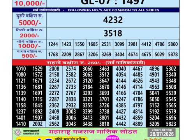Click the 2000/- third prize amount

click(30, 35)
